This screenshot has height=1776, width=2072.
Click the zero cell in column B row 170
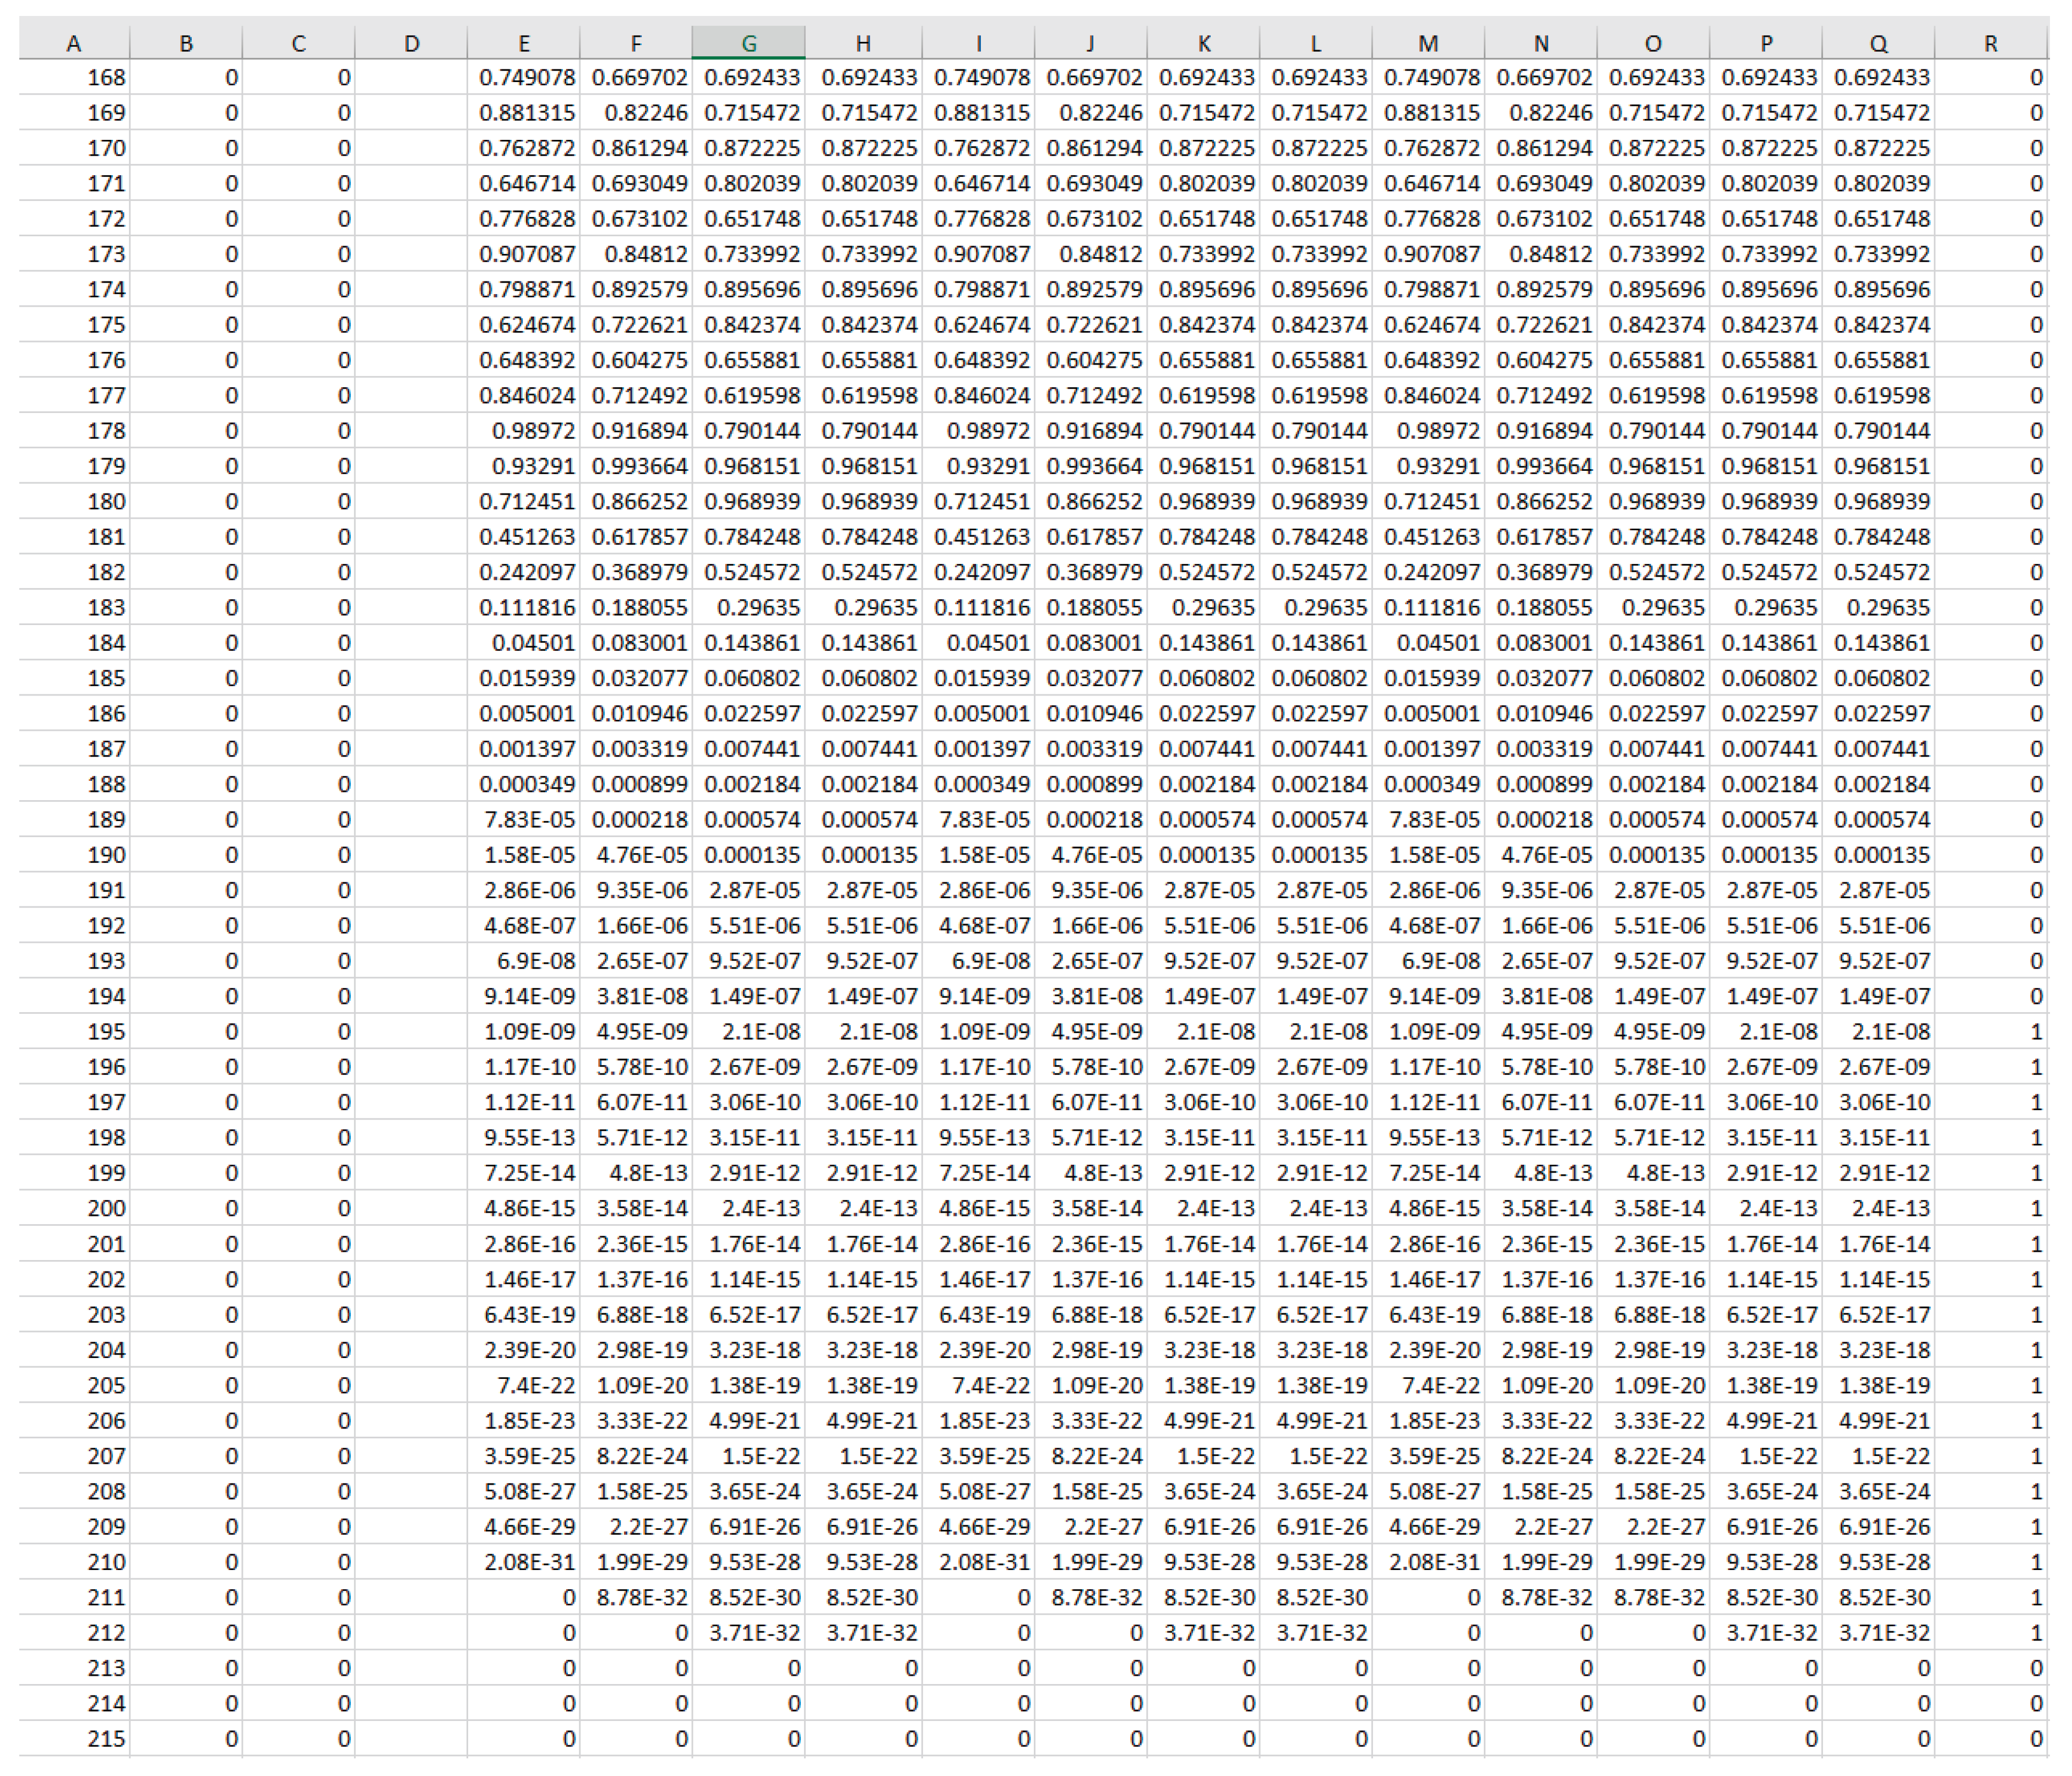[x=185, y=148]
